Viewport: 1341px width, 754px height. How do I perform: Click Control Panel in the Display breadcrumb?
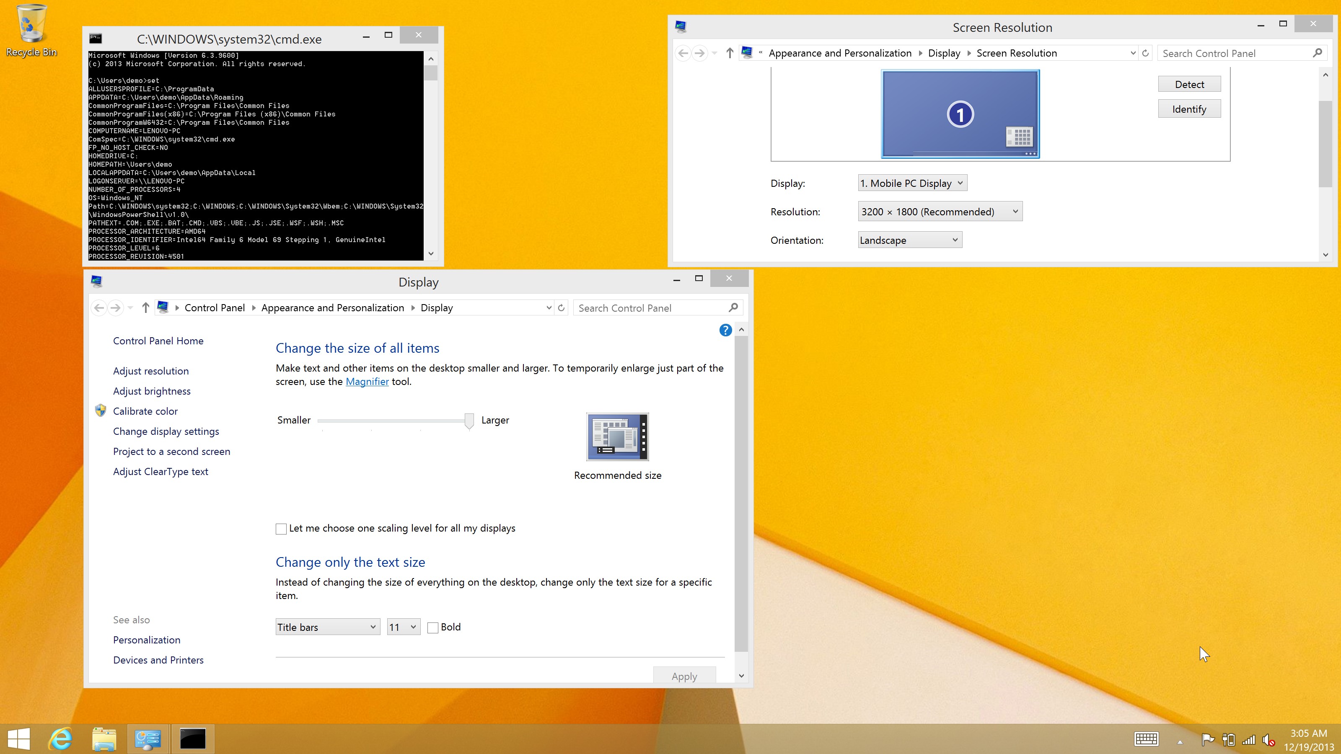[x=215, y=308]
